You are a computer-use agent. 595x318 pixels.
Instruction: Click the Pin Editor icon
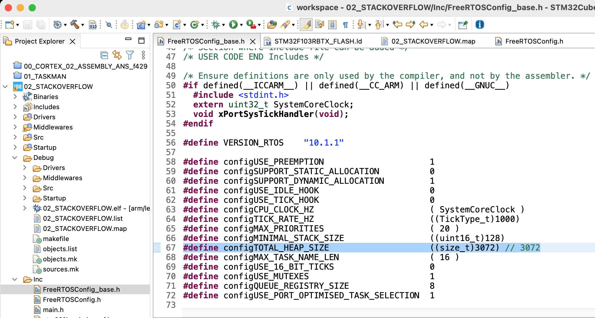point(463,24)
